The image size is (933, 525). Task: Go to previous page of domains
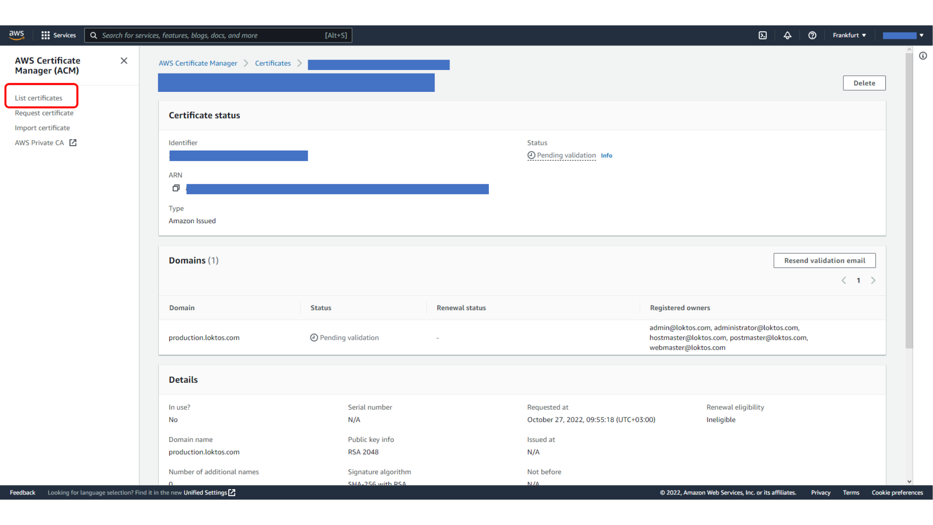[844, 280]
